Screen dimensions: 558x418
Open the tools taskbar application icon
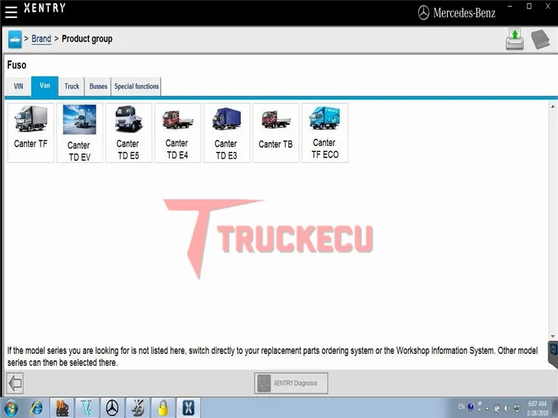point(137,408)
